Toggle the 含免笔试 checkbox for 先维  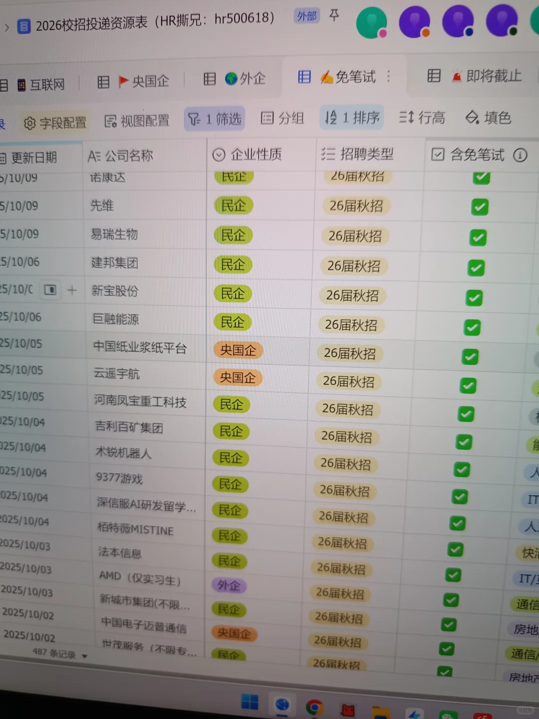(480, 207)
